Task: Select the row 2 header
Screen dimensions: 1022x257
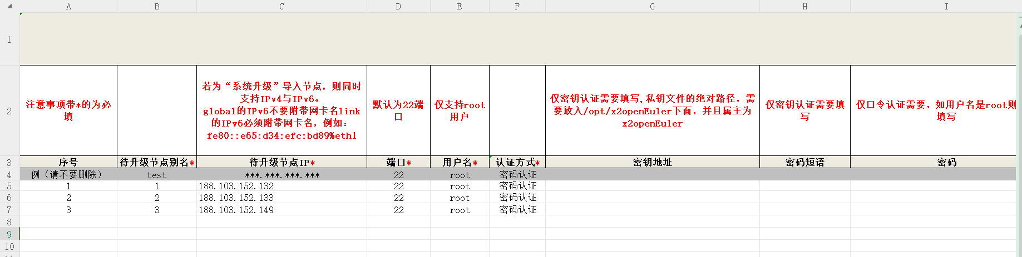Action: pos(9,111)
